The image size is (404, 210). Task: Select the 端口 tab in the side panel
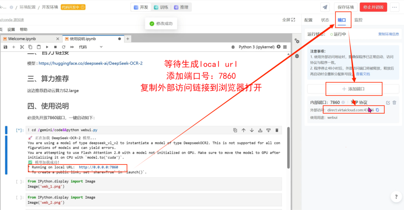tap(342, 20)
